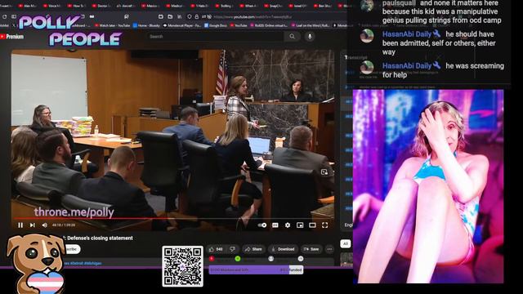Pause the courtroom video
Image resolution: width=523 pixels, height=294 pixels.
pos(20,225)
